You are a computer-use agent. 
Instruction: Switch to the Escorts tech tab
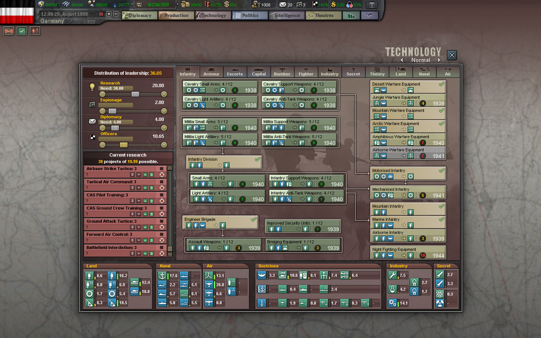235,72
